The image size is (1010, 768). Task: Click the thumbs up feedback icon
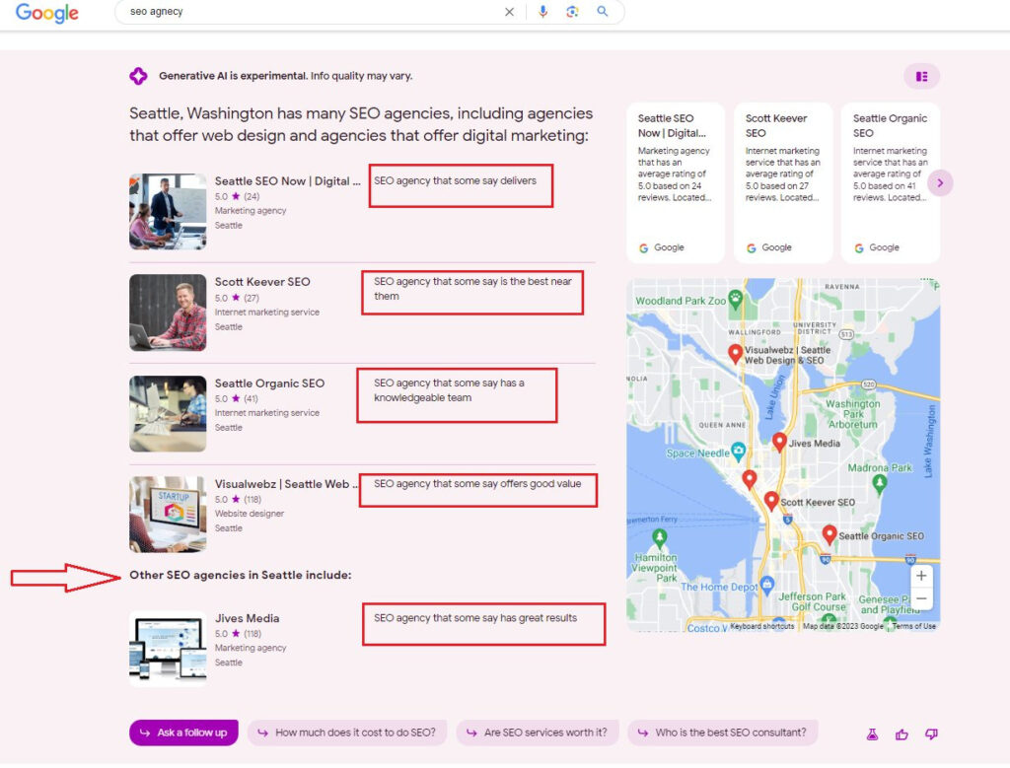tap(902, 733)
